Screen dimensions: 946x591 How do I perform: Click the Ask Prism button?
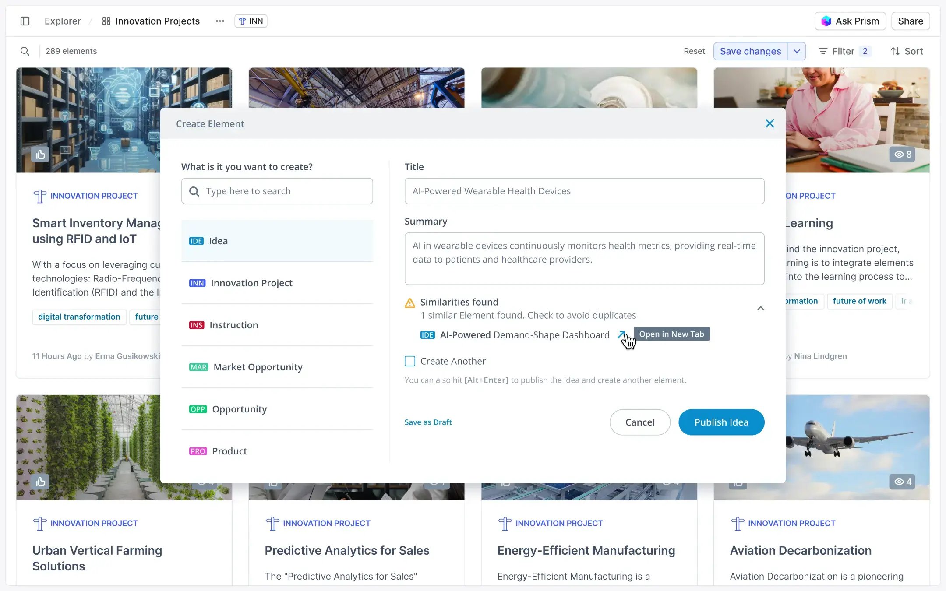tap(850, 21)
